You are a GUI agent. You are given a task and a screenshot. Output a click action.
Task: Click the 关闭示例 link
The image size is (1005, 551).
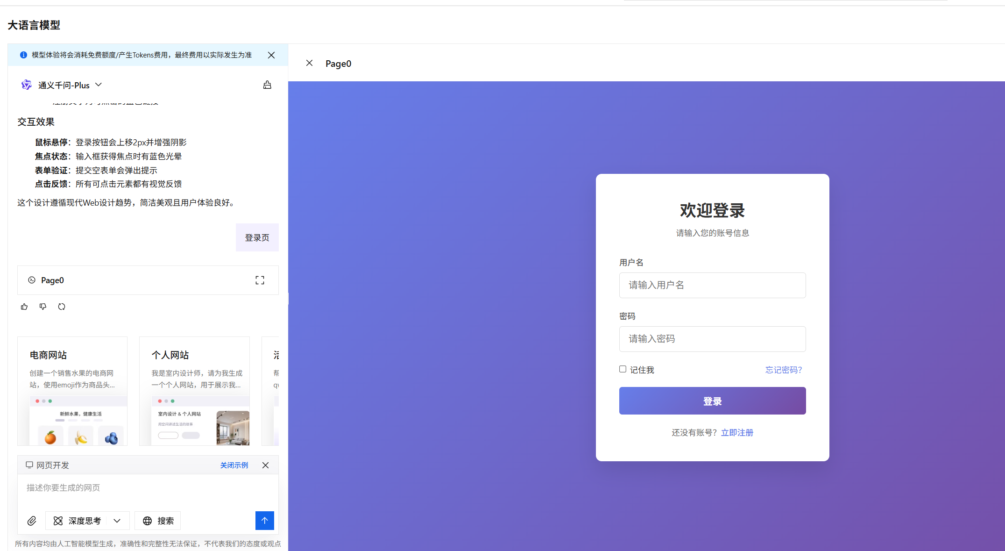[234, 465]
